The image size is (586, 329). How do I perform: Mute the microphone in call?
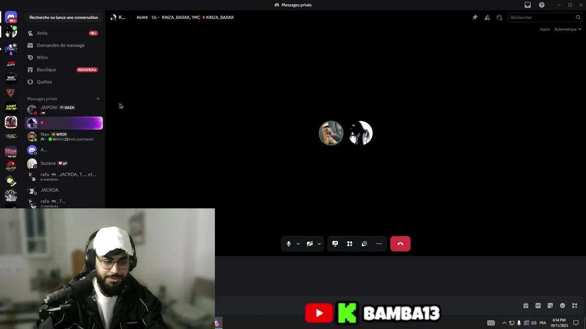tap(288, 244)
